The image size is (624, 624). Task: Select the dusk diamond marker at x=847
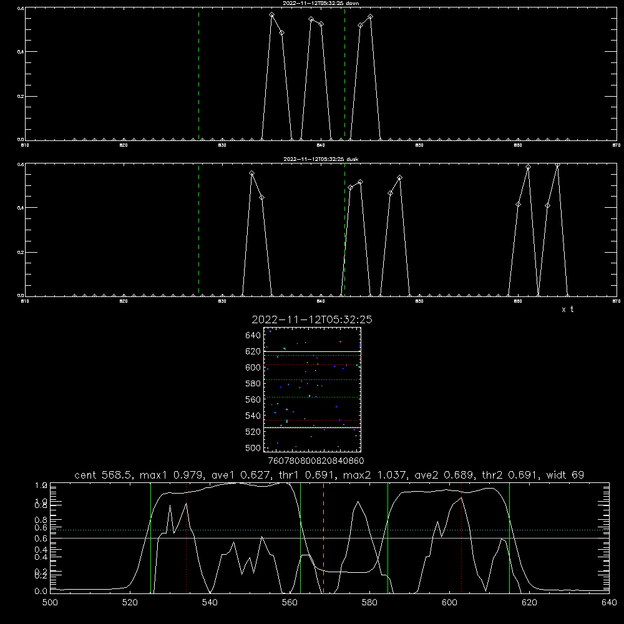[x=390, y=193]
